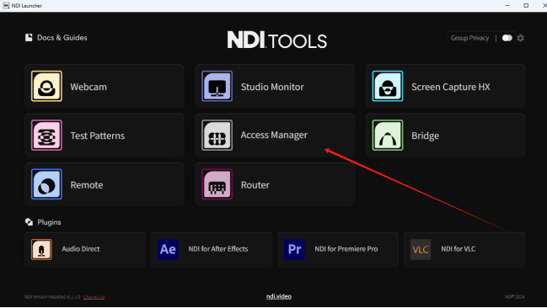Viewport: 547px width, 308px height.
Task: Open settings gear next to Group Privacy
Action: tap(521, 38)
